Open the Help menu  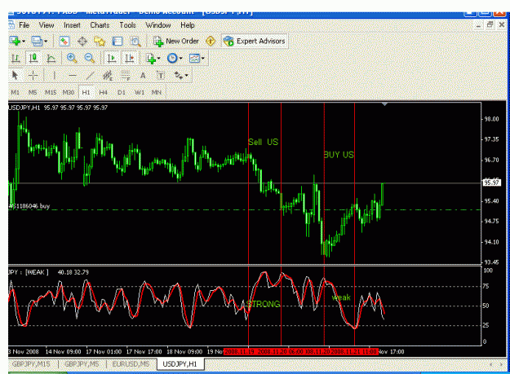pos(188,25)
